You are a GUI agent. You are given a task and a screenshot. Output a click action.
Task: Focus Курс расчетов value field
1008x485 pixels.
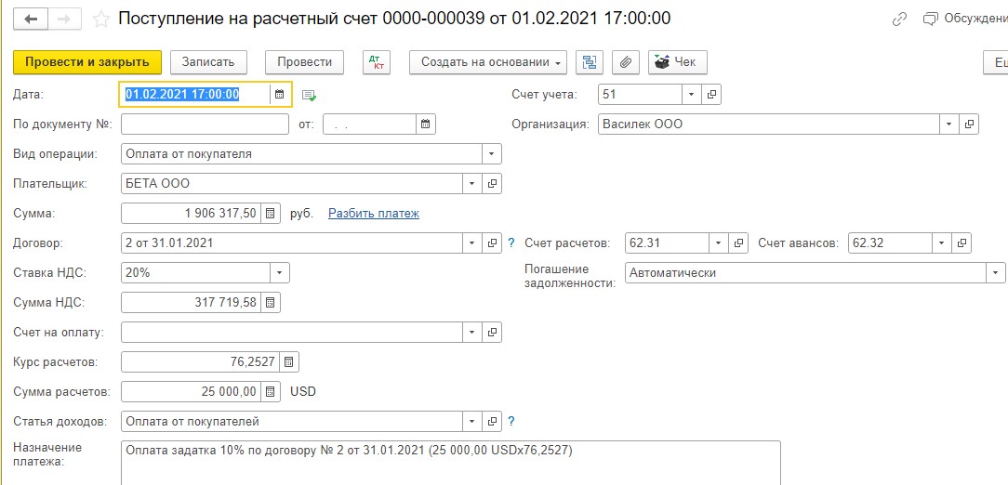click(201, 361)
